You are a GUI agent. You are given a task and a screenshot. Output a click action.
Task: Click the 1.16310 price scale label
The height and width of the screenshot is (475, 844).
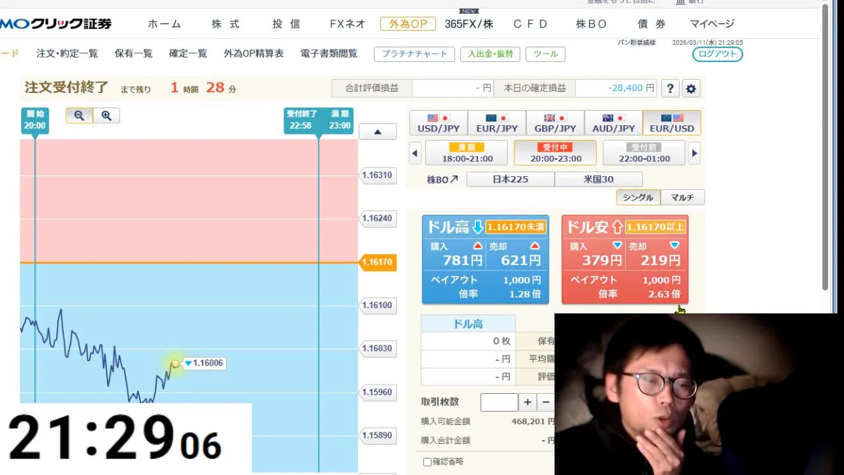tap(377, 175)
